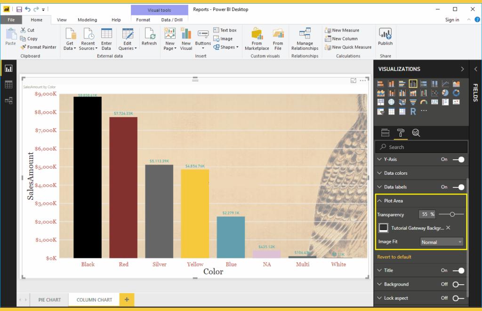
Task: Enable the Lock aspect toggle
Action: click(x=458, y=298)
